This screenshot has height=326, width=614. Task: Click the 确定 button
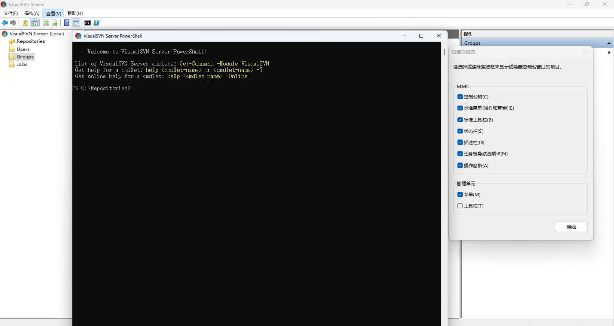click(x=571, y=227)
